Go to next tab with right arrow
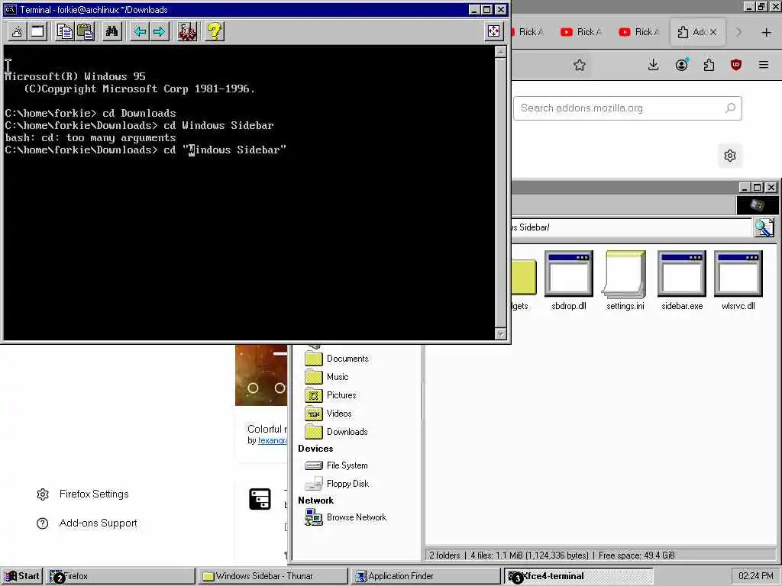Image resolution: width=782 pixels, height=586 pixels. pos(159,32)
